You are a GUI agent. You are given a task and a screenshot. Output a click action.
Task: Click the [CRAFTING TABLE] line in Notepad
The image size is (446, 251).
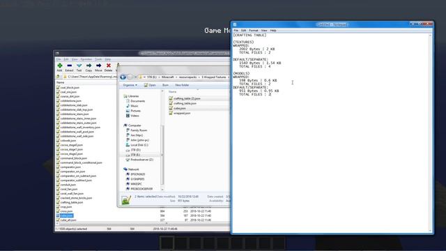tap(249, 36)
